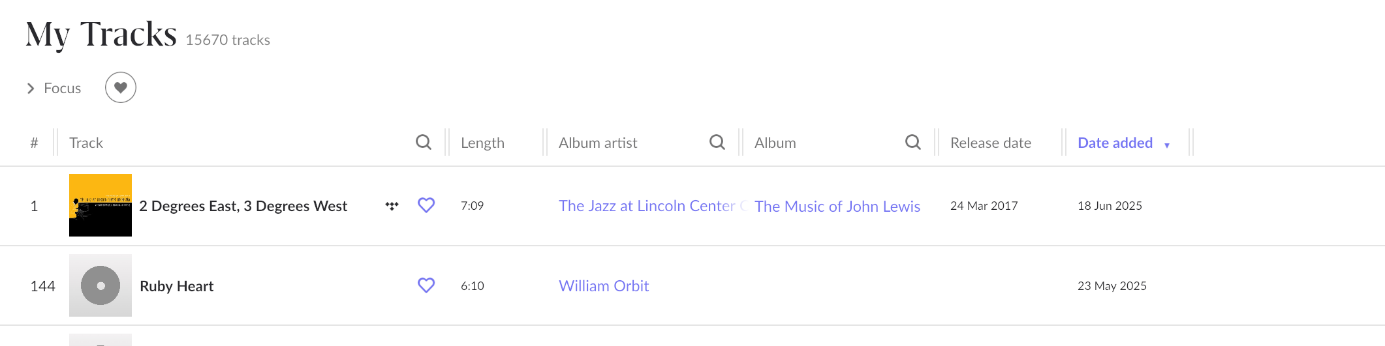Screen dimensions: 1385x346
Task: Open the Track column search icon
Action: coord(424,142)
